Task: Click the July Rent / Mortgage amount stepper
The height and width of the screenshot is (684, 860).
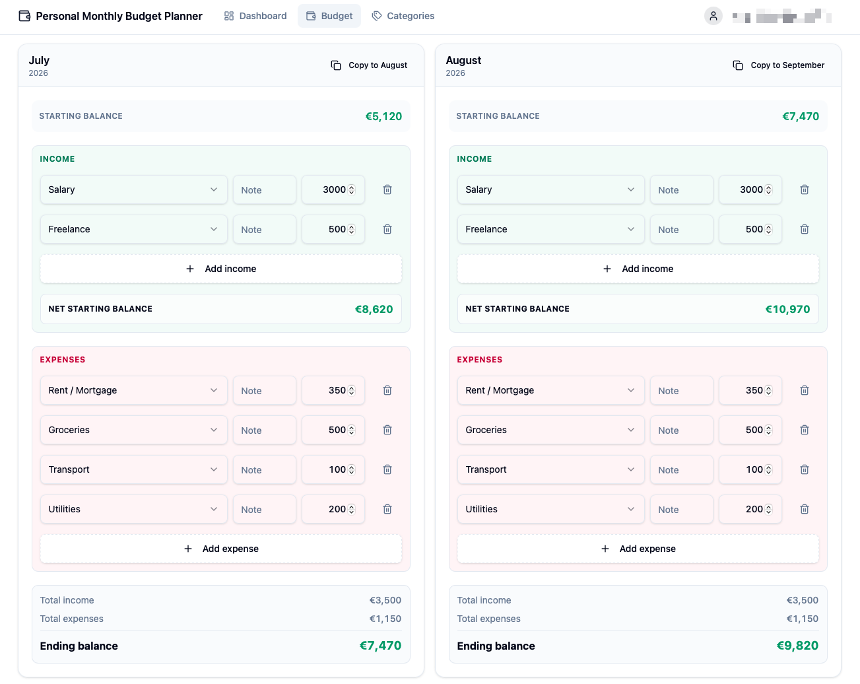Action: tap(352, 390)
